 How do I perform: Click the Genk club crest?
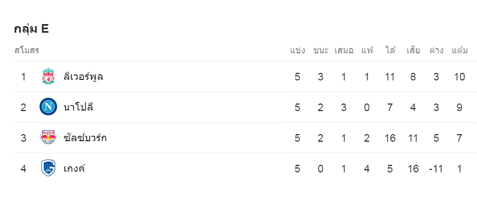pyautogui.click(x=48, y=168)
